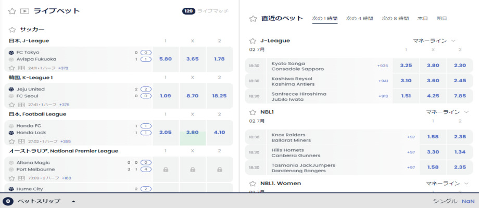Bet Tasmania JackJumpers win at 1.58
479x208 pixels.
pos(433,167)
